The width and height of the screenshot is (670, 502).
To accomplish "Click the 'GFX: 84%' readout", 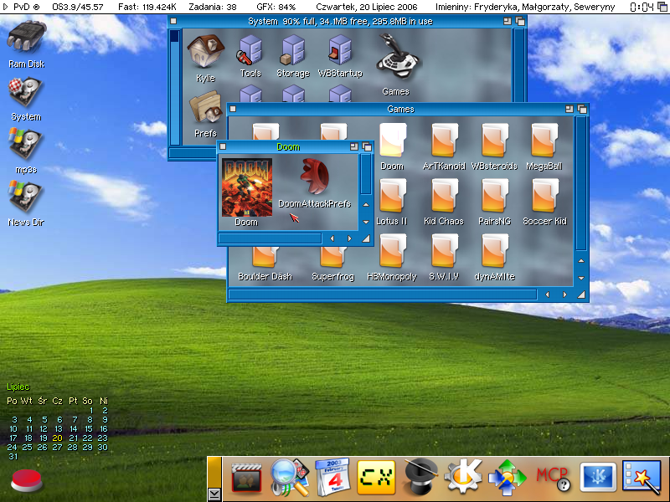I will 276,7.
